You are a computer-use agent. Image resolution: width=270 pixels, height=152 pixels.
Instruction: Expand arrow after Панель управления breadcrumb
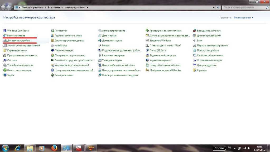tap(46, 8)
